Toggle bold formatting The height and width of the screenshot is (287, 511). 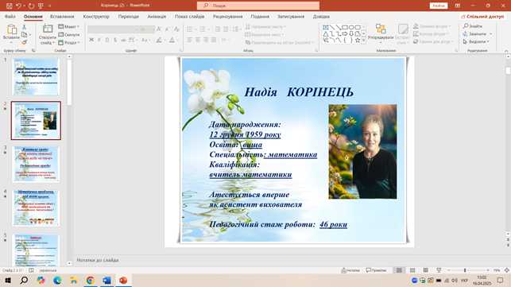91,40
